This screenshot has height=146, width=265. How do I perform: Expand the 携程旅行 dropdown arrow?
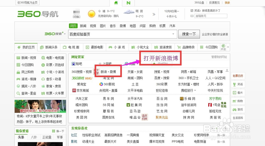(195, 91)
